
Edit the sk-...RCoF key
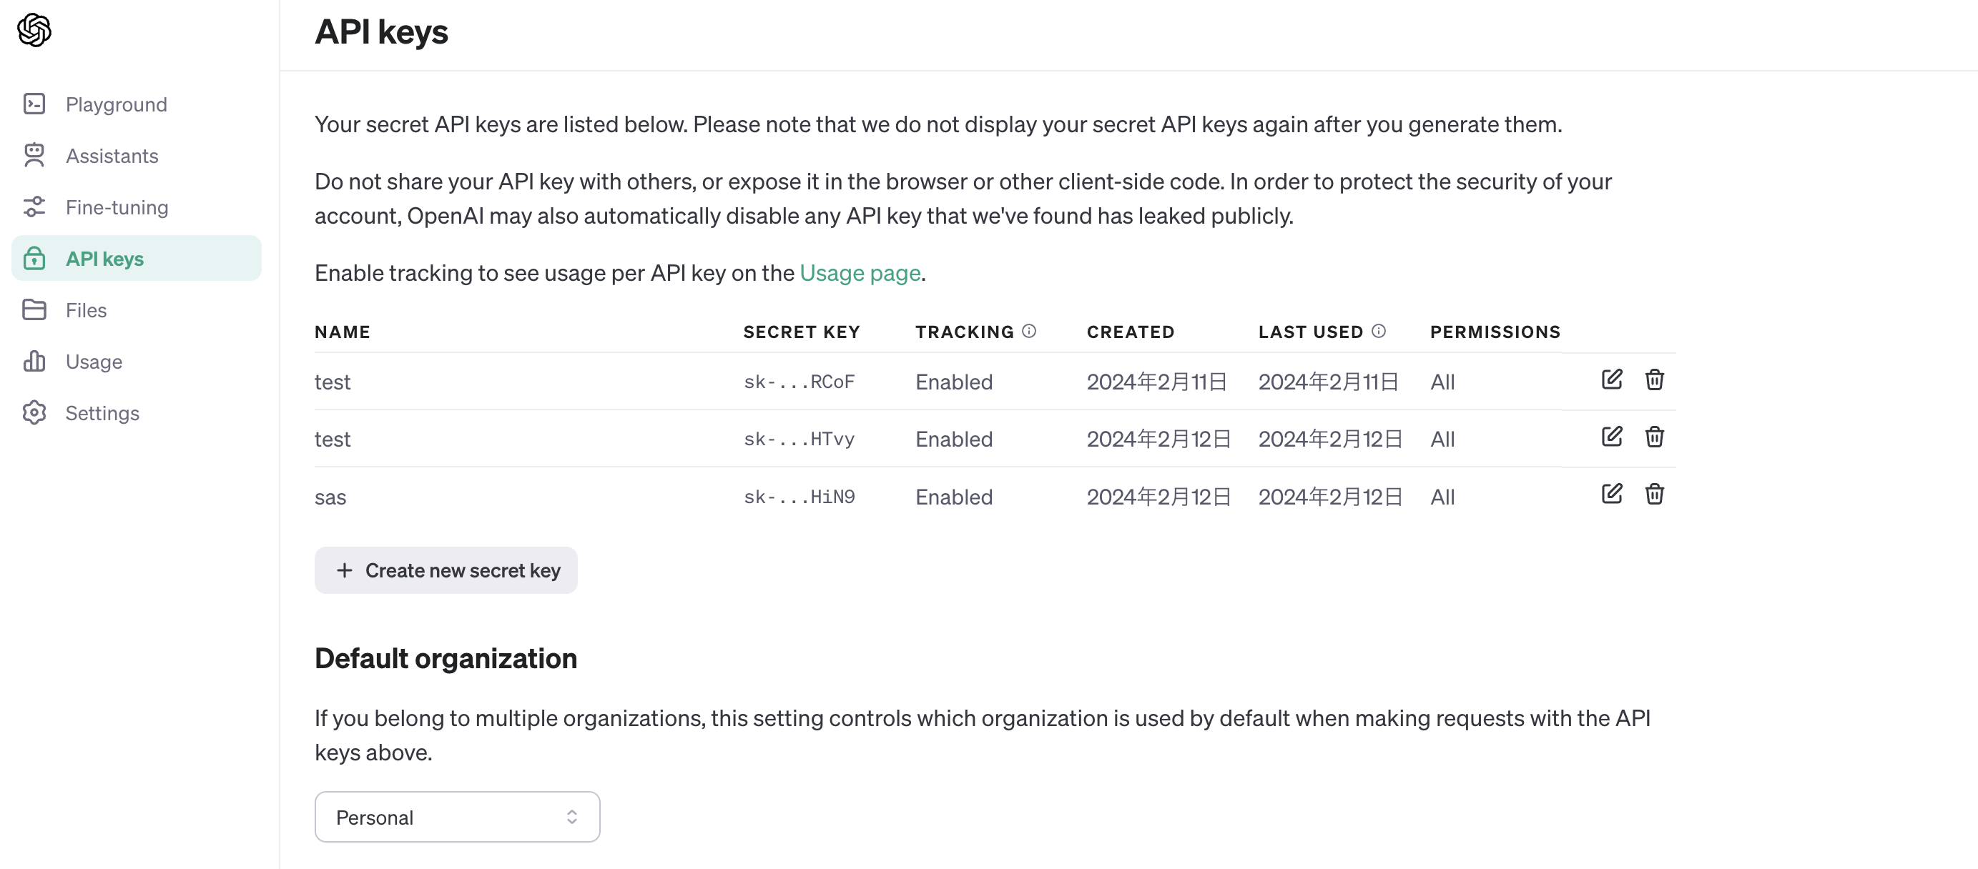coord(1611,379)
